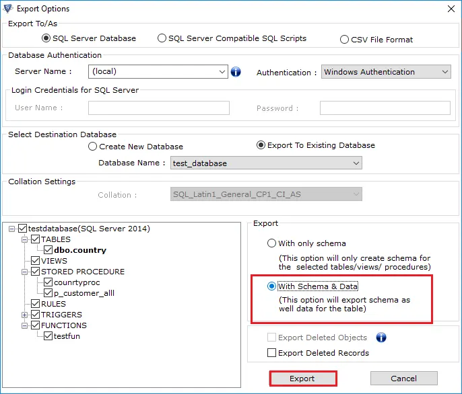The height and width of the screenshot is (394, 462).
Task: Click the User Name input field
Action: pyautogui.click(x=159, y=108)
